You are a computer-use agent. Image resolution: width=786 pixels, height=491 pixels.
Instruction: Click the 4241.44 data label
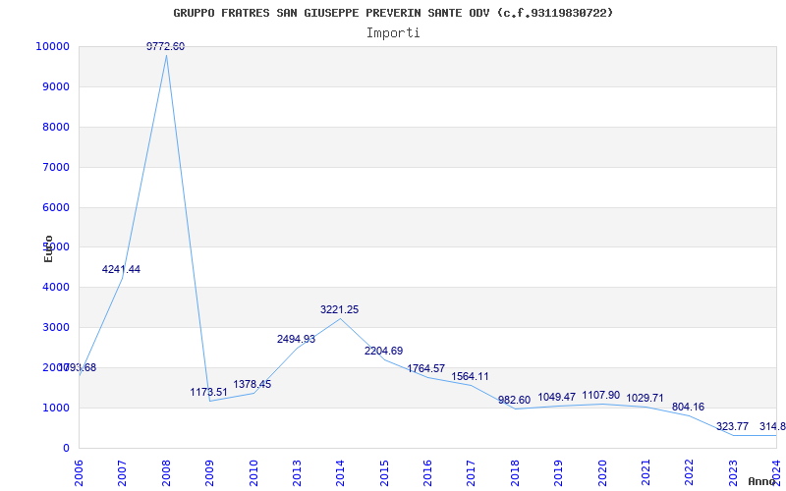(x=121, y=269)
